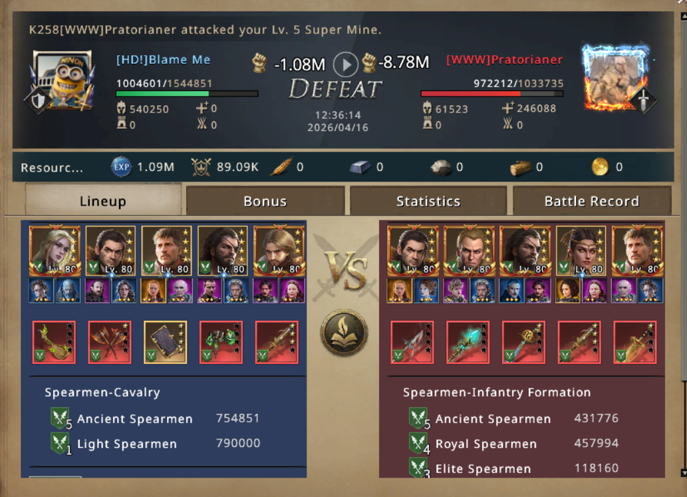The height and width of the screenshot is (497, 687).
Task: Open Pratorianer's flaming avatar portrait
Action: (x=617, y=79)
